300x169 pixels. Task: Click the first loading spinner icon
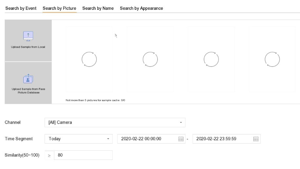tap(89, 59)
